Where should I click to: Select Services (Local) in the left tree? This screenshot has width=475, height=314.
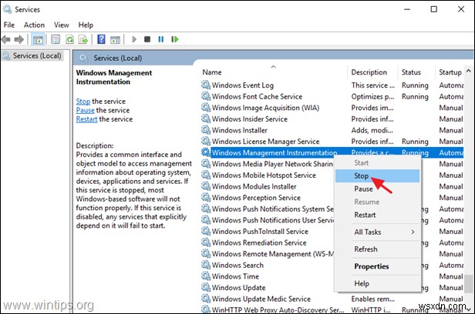coord(32,56)
